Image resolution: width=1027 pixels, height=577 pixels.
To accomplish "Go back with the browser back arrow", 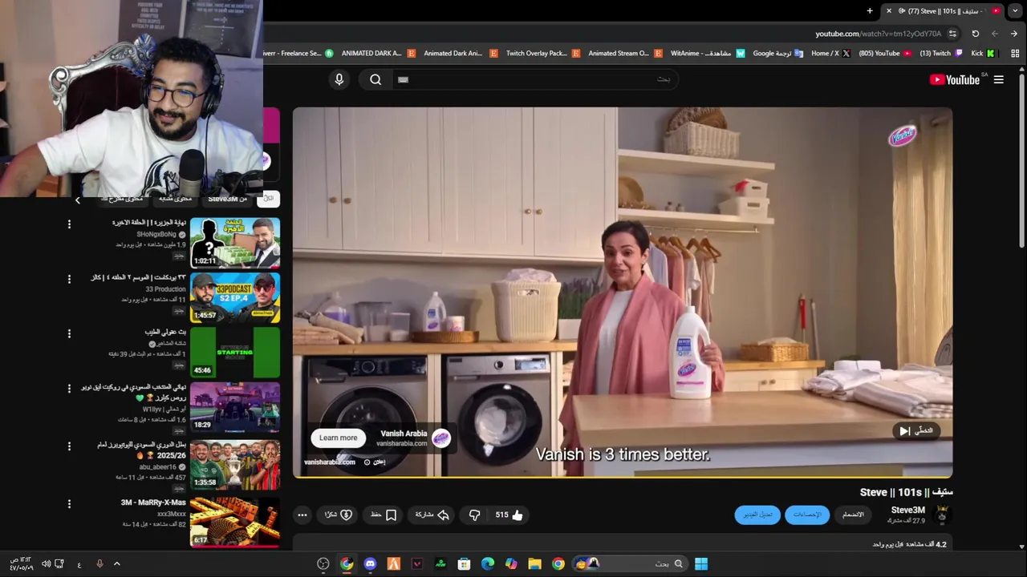I will pyautogui.click(x=1014, y=34).
